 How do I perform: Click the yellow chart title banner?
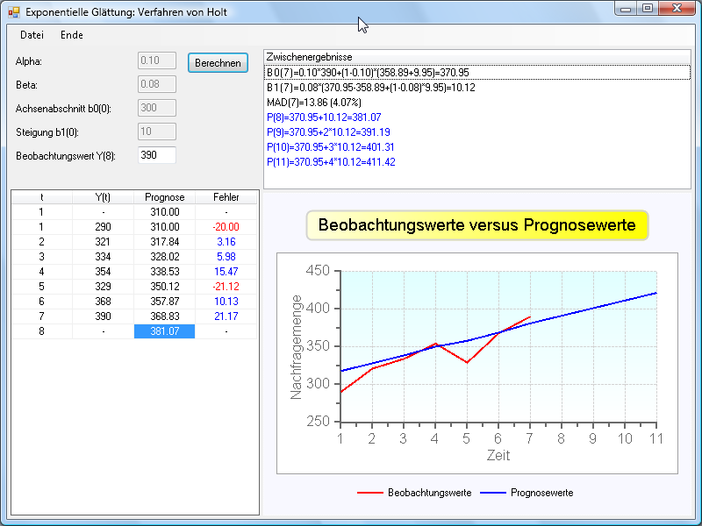coord(476,225)
